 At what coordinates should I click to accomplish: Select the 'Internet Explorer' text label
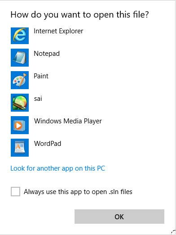(x=58, y=31)
